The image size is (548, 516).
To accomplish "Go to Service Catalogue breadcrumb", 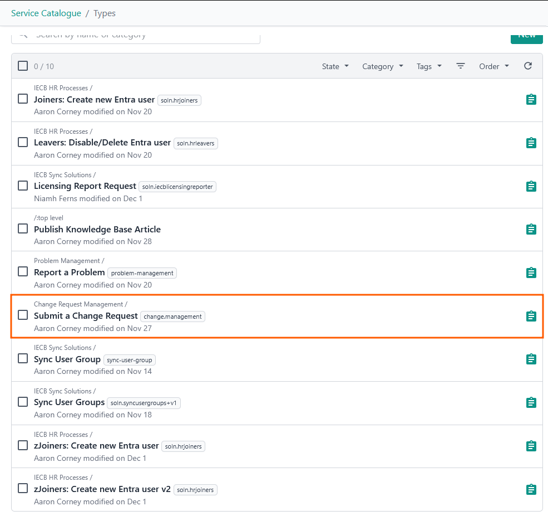I will click(x=46, y=13).
